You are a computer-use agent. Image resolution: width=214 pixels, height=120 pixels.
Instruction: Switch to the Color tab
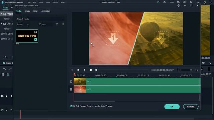35,11
